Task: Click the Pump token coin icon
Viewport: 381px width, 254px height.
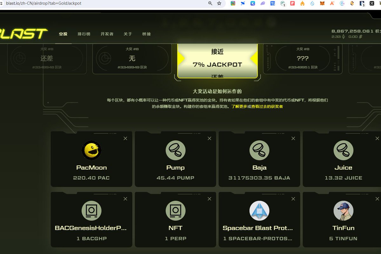Action: tap(176, 150)
